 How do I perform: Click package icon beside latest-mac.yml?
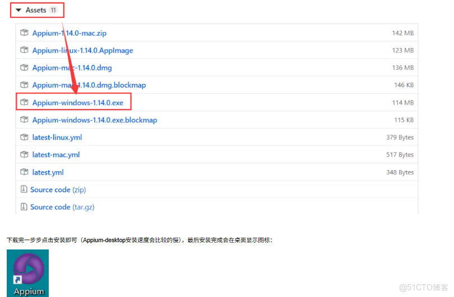tap(24, 154)
